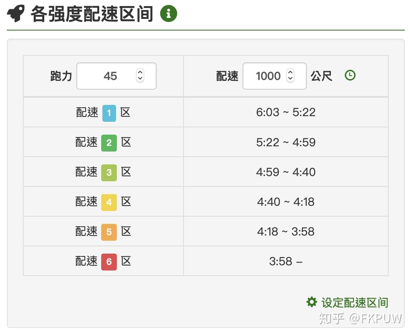Click the zone 6 pace value 3:58
Screen dimensions: 412x336
tap(281, 261)
